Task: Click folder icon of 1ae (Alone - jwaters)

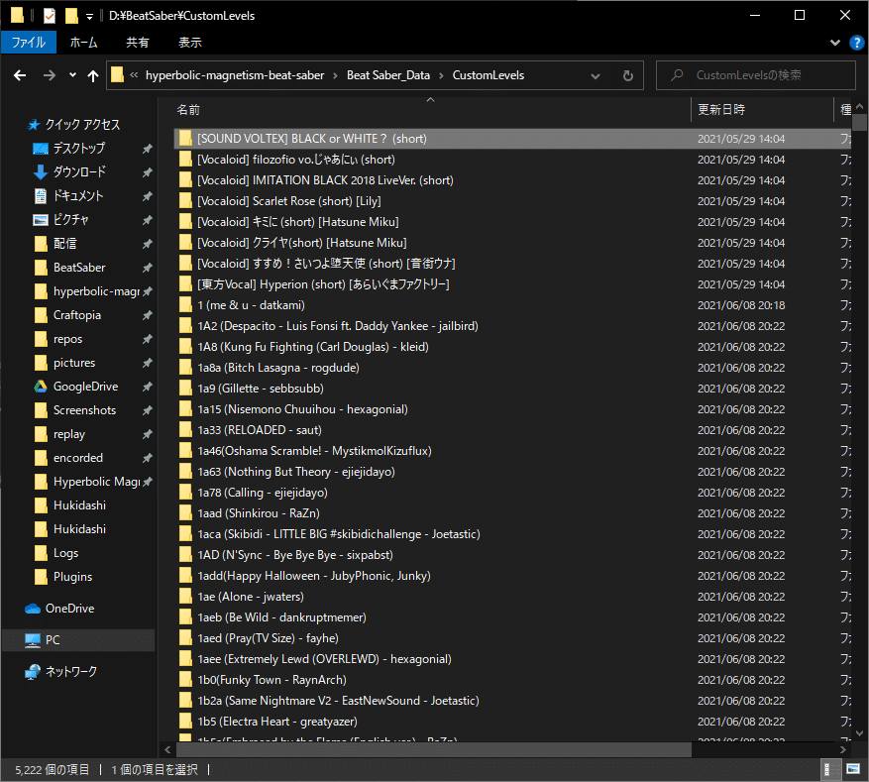Action: click(185, 597)
